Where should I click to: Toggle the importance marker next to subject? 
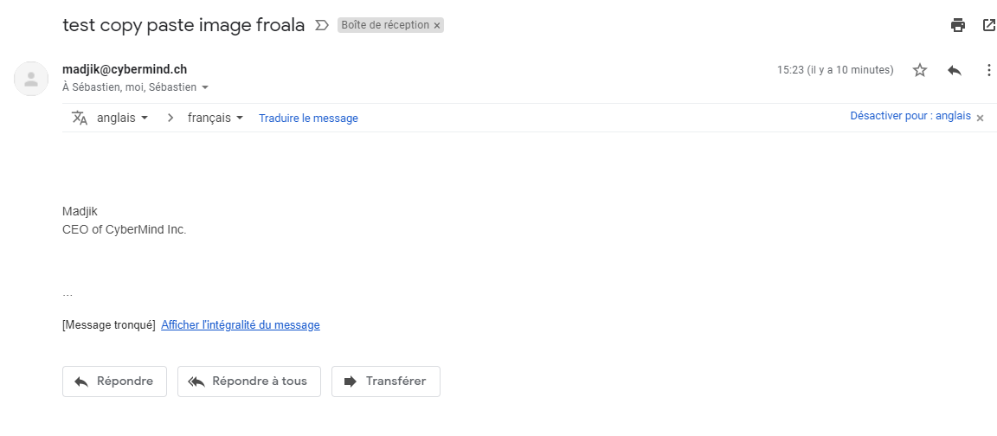coord(322,25)
